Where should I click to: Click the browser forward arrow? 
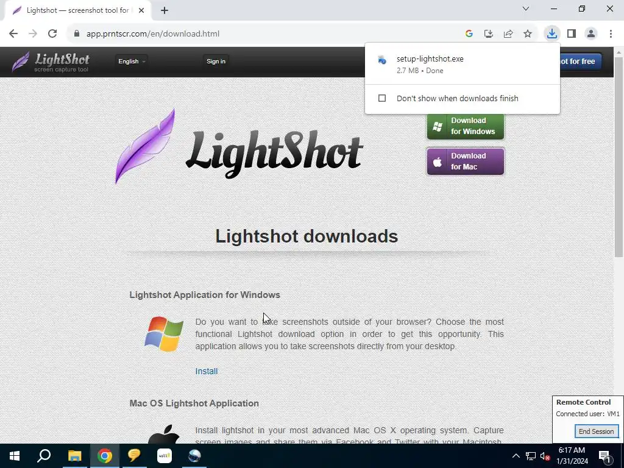coord(33,34)
